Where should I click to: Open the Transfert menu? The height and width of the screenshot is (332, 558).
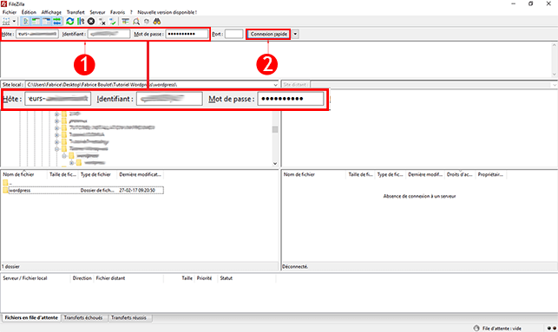(75, 12)
